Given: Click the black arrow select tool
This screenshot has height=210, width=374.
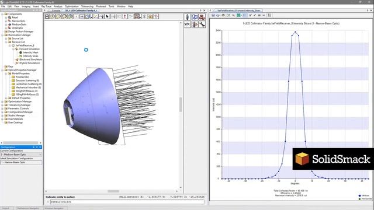Looking at the screenshot, I should [x=108, y=16].
